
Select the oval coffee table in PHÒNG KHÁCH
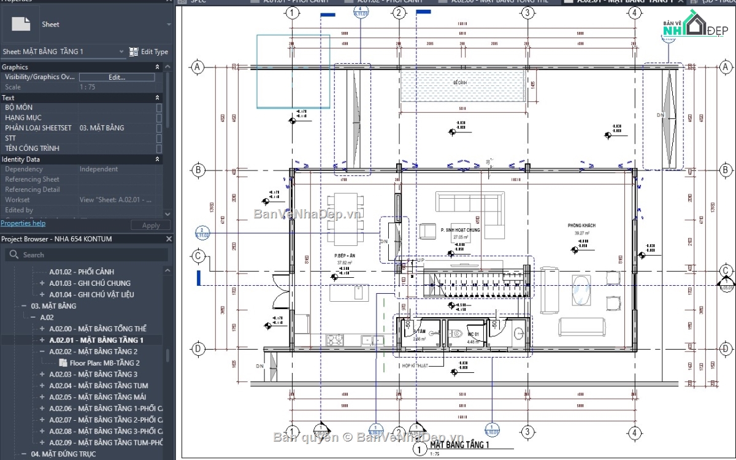click(581, 289)
